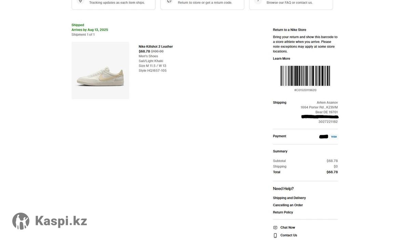This screenshot has width=410, height=243.
Task: Open the Nike Killshot 2 shoe thumbnail
Action: tap(100, 71)
